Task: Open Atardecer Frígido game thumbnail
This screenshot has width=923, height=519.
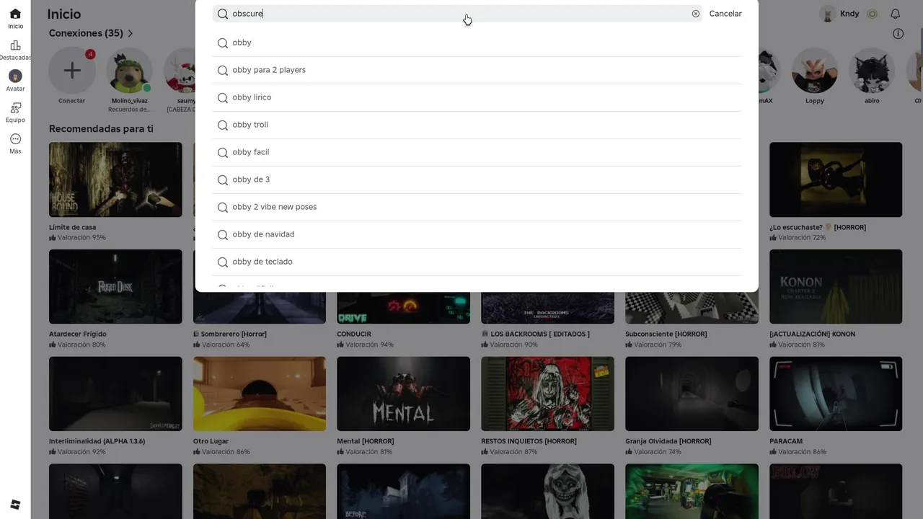Action: click(115, 286)
